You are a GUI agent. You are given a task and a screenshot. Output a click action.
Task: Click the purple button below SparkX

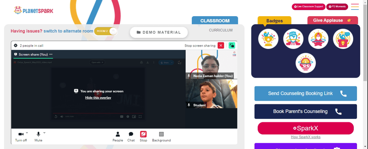click(x=305, y=146)
